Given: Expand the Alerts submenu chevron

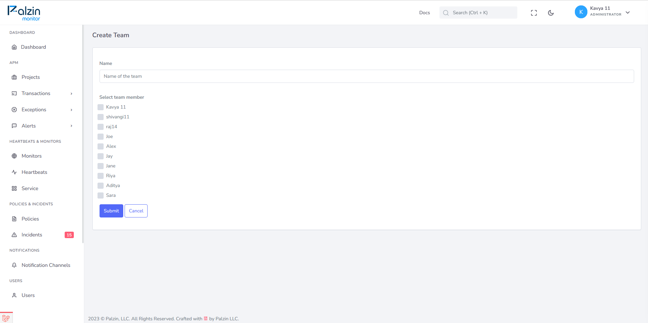Looking at the screenshot, I should click(71, 126).
